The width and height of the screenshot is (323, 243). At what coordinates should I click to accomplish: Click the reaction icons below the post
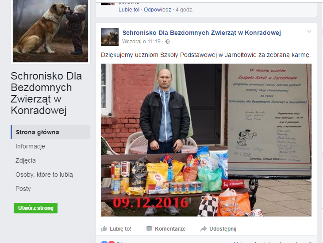108,242
